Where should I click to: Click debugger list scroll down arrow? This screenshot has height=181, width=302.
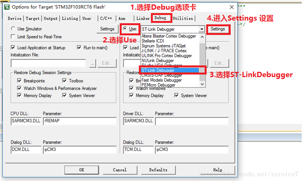202,84
